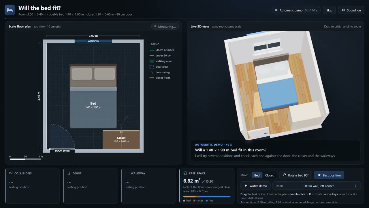This screenshot has height=208, width=369.
Task: Click the Door card icon
Action: [x=69, y=173]
